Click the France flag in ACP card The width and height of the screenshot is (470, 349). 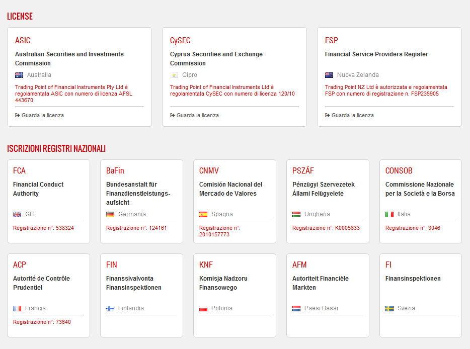pyautogui.click(x=17, y=308)
